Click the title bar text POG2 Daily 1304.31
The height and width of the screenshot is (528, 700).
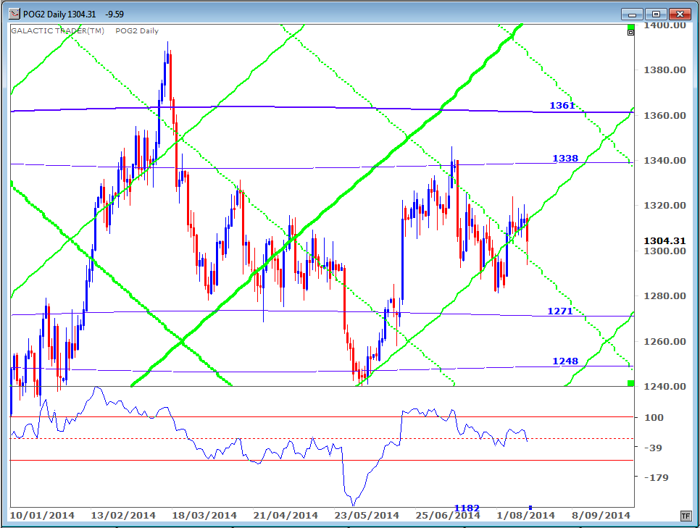59,14
